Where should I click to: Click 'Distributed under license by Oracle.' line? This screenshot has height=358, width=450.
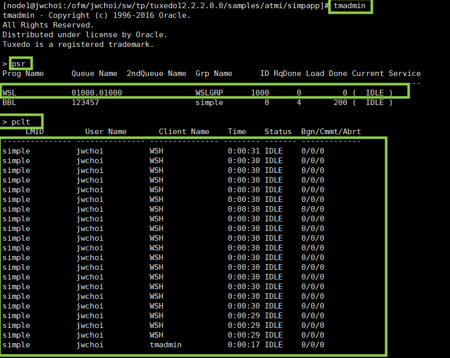(x=85, y=35)
